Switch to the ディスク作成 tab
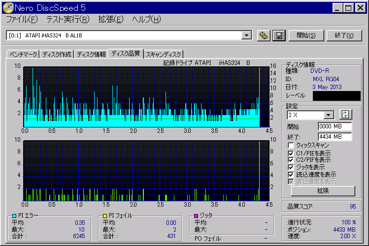The image size is (369, 246). coord(57,54)
